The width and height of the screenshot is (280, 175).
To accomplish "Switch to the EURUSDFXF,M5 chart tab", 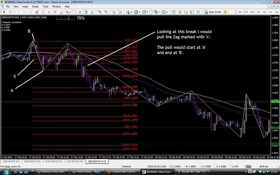I will [53, 162].
